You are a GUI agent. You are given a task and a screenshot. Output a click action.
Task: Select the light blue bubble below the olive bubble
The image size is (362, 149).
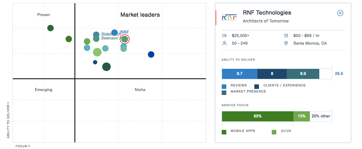[x=87, y=48]
